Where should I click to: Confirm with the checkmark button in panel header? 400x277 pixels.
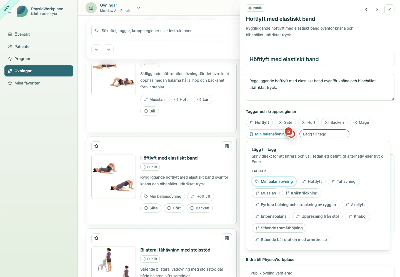pyautogui.click(x=389, y=9)
